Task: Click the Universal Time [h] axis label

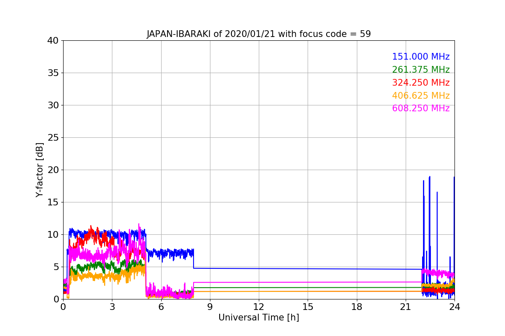Action: (259, 318)
